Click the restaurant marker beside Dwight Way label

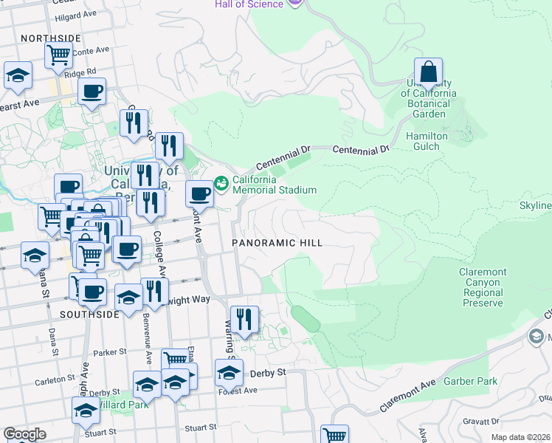pyautogui.click(x=154, y=292)
